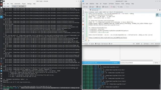161x90 pixels.
Task: Open Plugins menu in Konsole
Action: pos(24,4)
